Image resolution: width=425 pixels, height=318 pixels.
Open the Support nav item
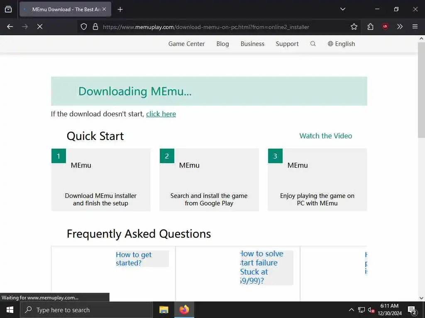[x=287, y=44]
